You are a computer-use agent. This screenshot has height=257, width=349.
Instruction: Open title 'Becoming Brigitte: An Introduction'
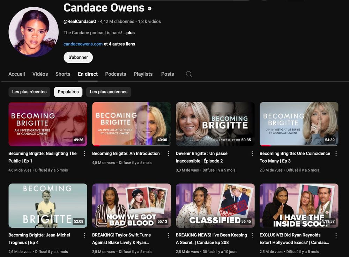pyautogui.click(x=126, y=153)
